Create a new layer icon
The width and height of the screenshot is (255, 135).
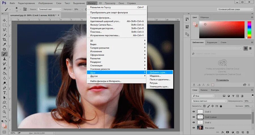click(243, 132)
